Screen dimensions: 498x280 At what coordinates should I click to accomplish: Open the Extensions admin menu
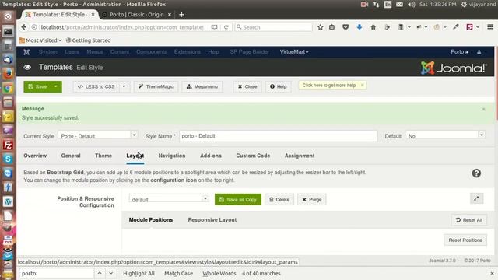[187, 52]
